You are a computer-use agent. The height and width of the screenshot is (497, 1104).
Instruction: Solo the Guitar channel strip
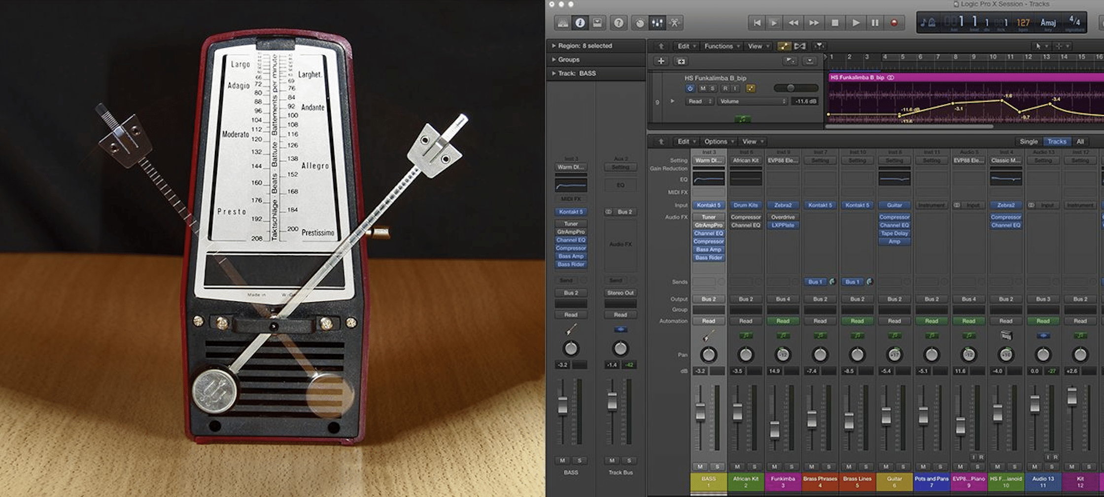pyautogui.click(x=903, y=466)
